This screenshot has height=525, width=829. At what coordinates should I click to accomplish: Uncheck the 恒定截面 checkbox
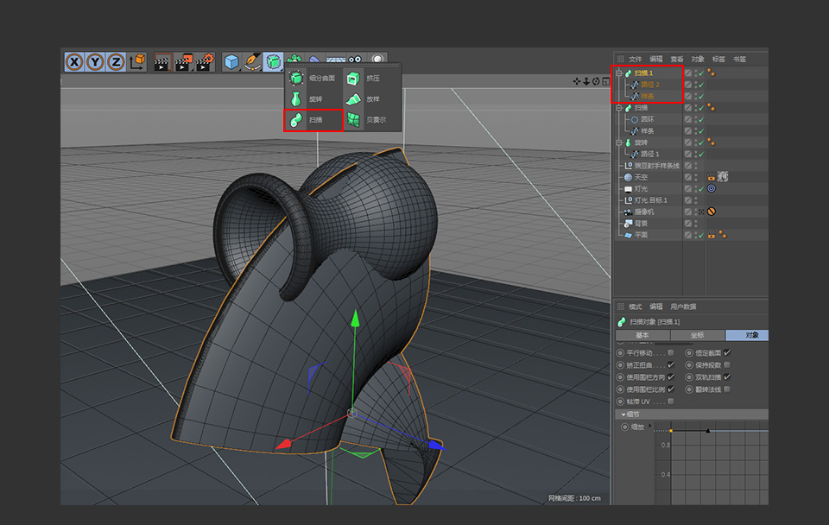tap(727, 352)
